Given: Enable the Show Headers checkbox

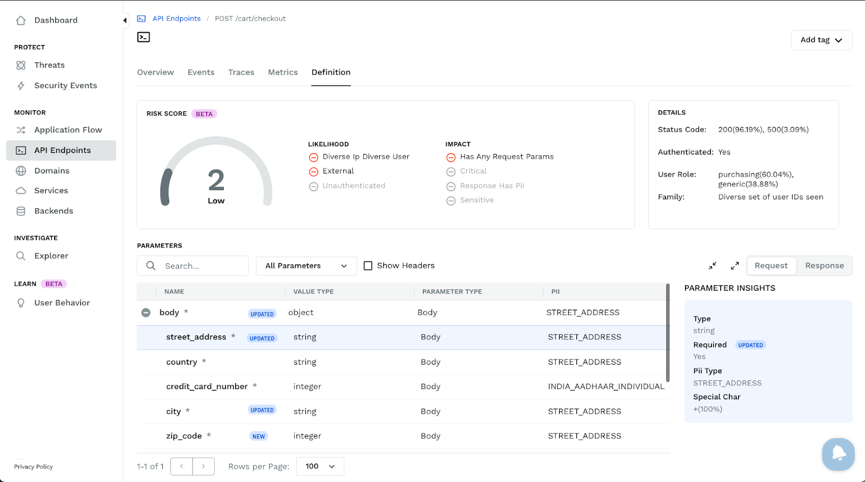Looking at the screenshot, I should (368, 266).
